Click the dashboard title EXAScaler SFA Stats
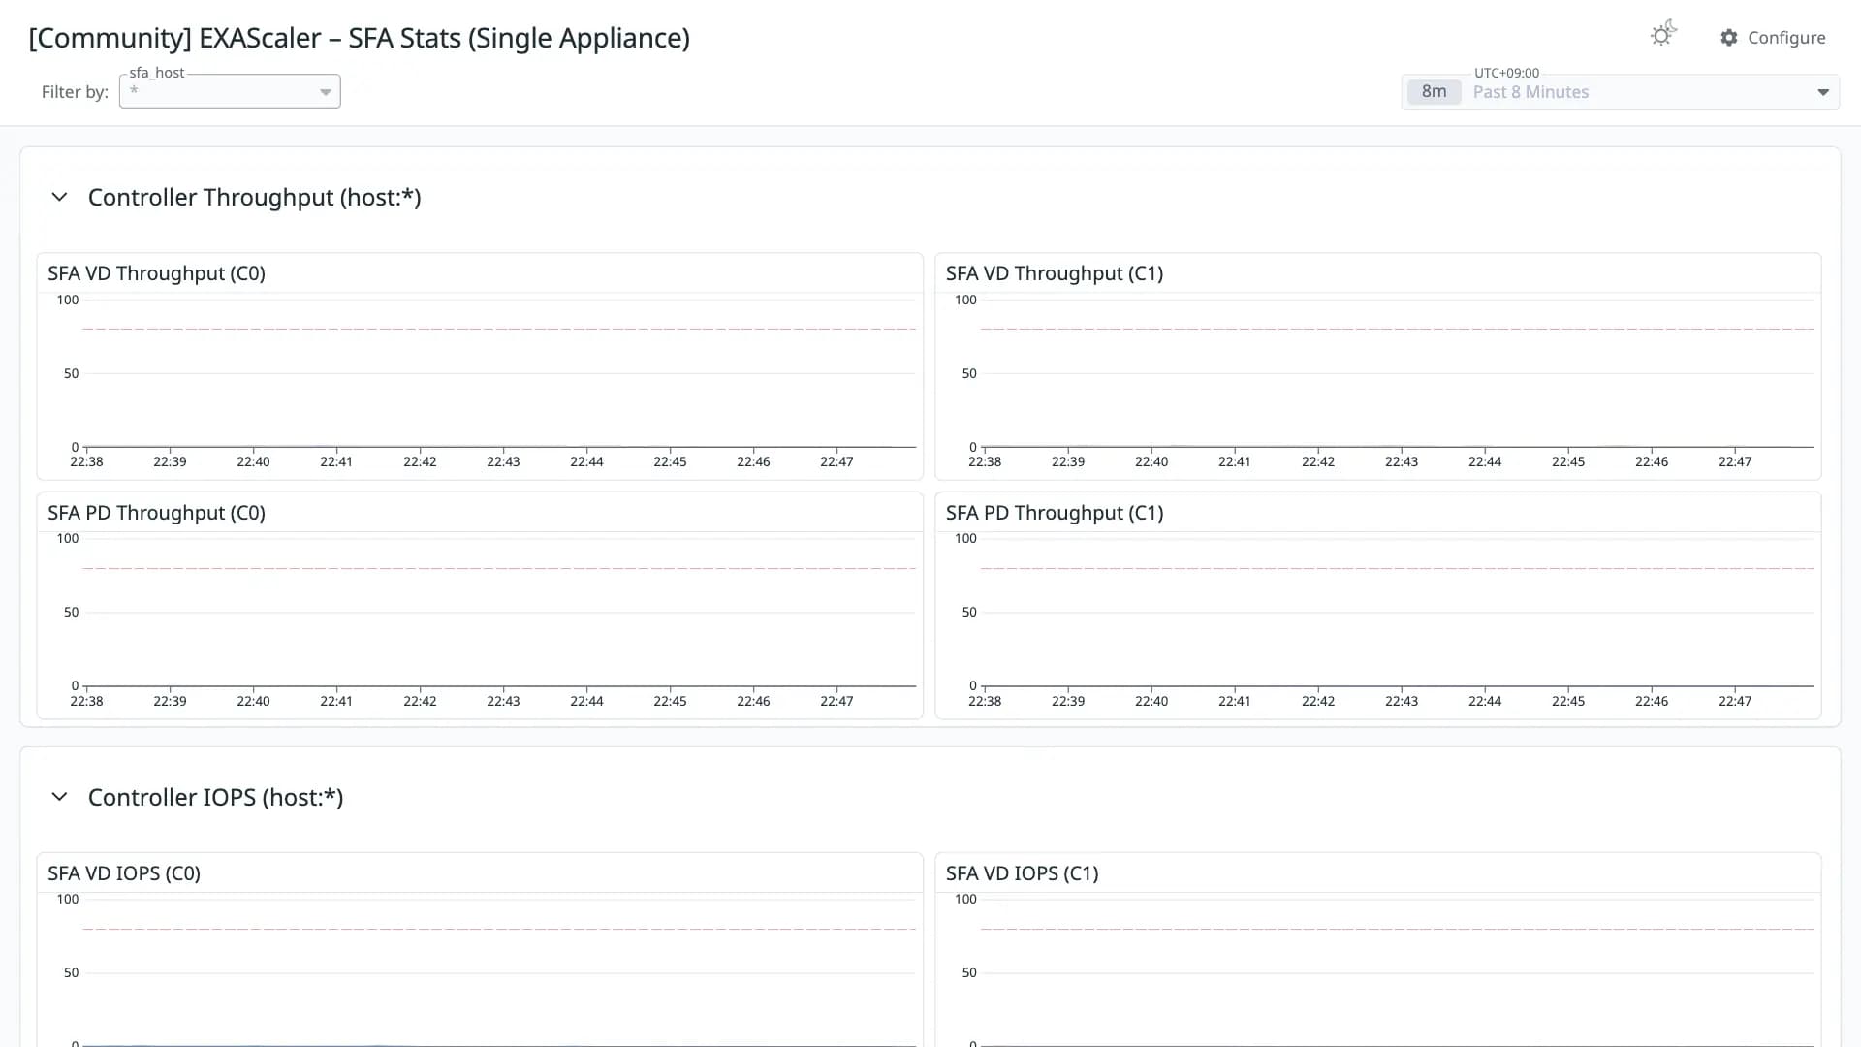Viewport: 1861px width, 1047px height. (x=360, y=38)
